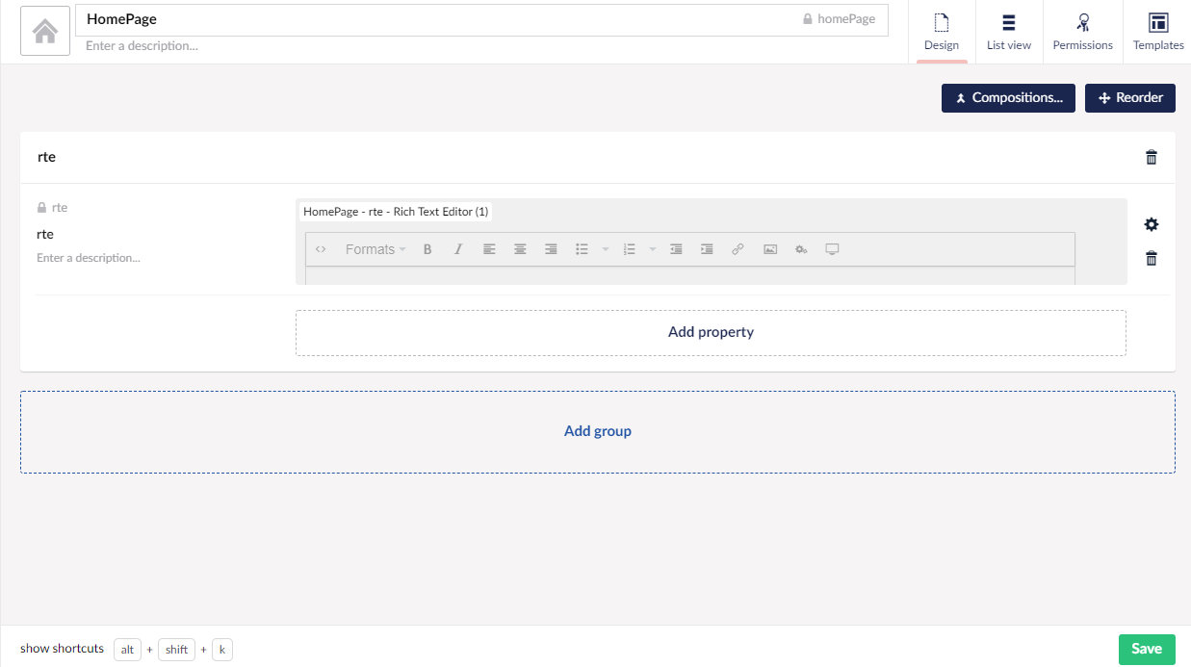Select the source code view icon
Screen dimensions: 1191x667
[321, 248]
